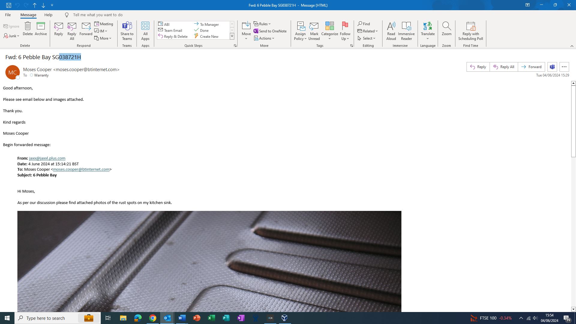Archive this email message
The image size is (576, 324).
coord(41,29)
